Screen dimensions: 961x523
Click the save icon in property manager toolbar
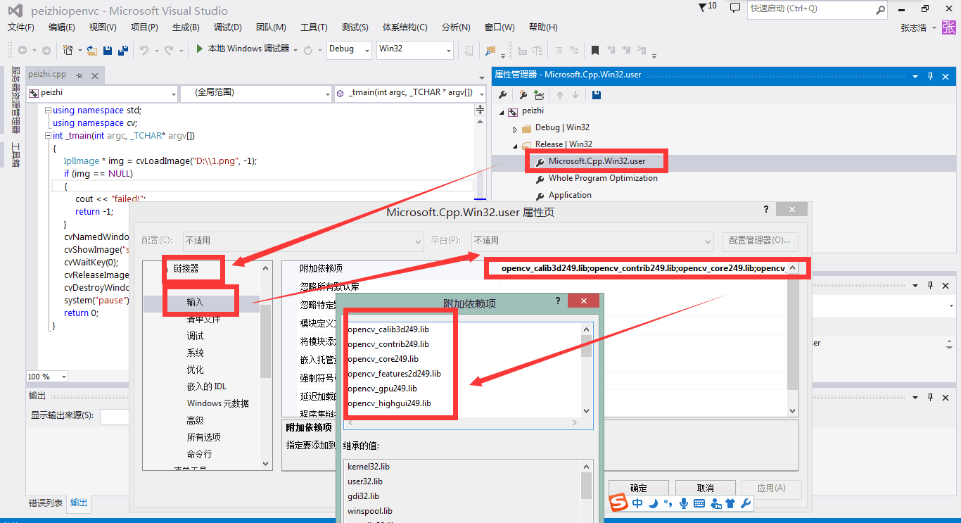point(597,95)
